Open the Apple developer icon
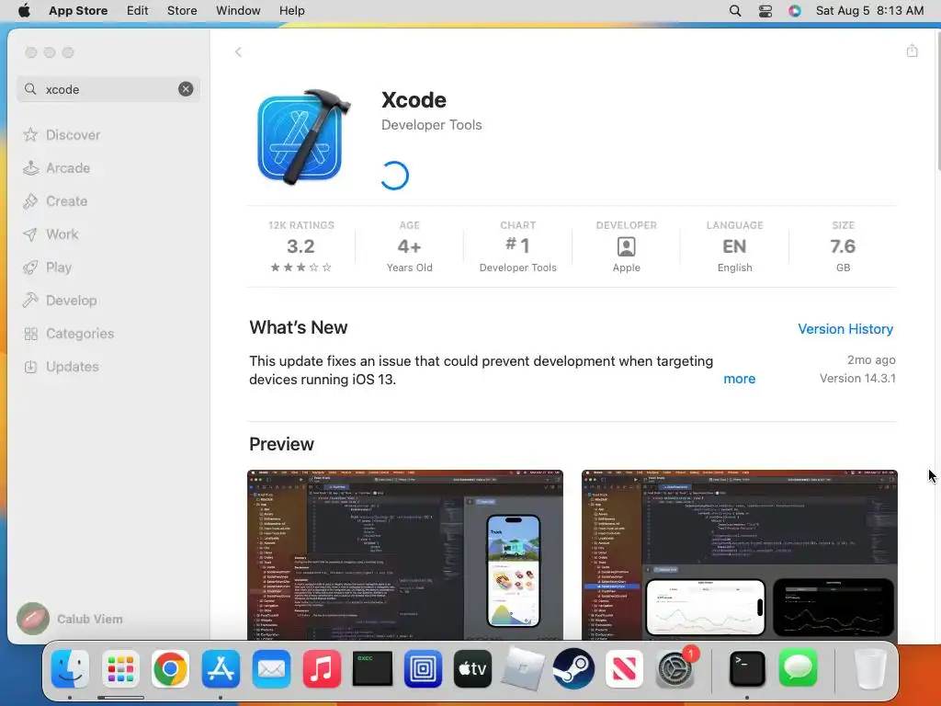Image resolution: width=941 pixels, height=706 pixels. tap(626, 246)
